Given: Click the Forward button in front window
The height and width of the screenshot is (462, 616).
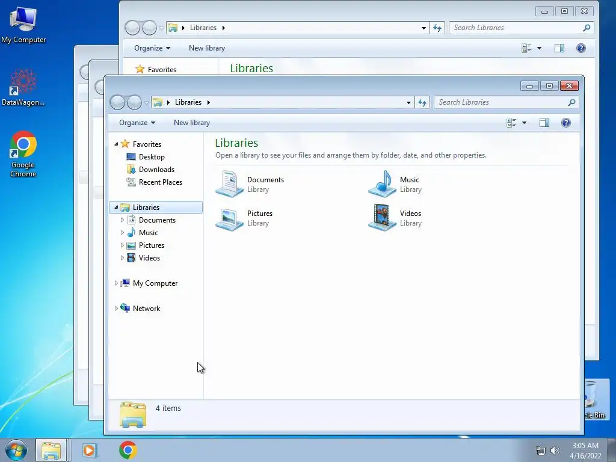Looking at the screenshot, I should (x=134, y=102).
